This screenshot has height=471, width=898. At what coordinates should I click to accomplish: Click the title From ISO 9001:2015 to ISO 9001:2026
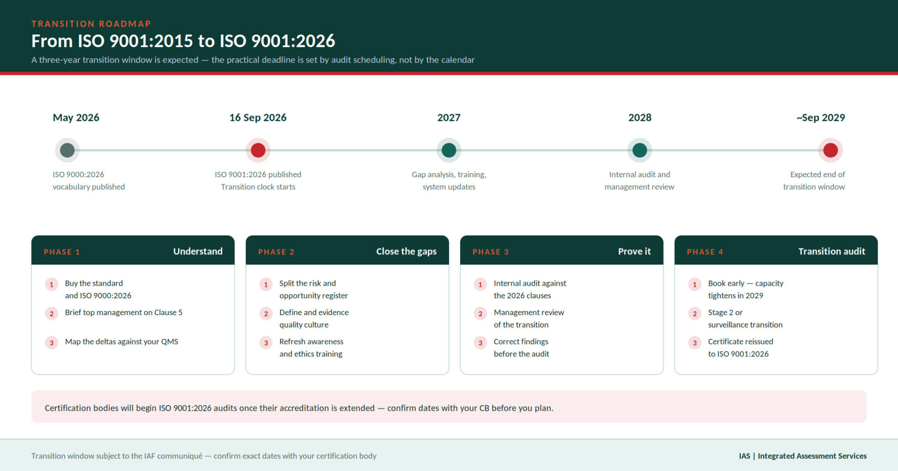[x=183, y=41]
